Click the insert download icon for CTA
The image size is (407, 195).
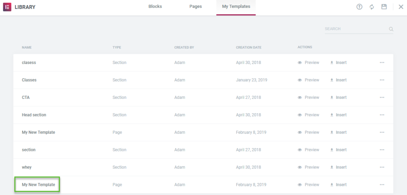pos(331,97)
